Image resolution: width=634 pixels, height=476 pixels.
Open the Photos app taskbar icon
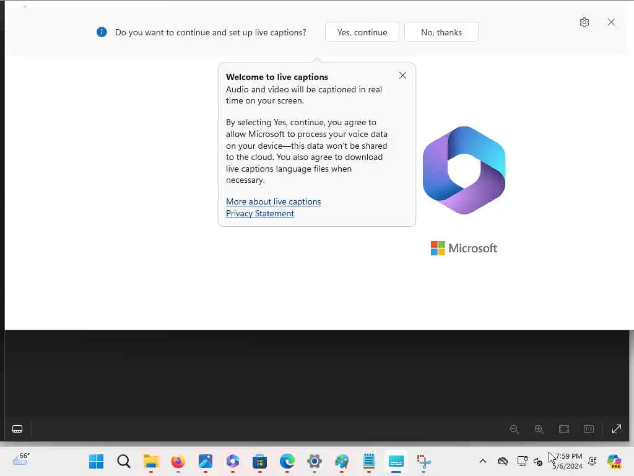(x=206, y=461)
